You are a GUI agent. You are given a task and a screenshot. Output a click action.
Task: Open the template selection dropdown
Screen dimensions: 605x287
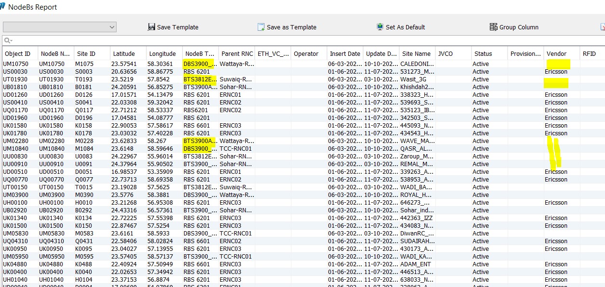[112, 27]
